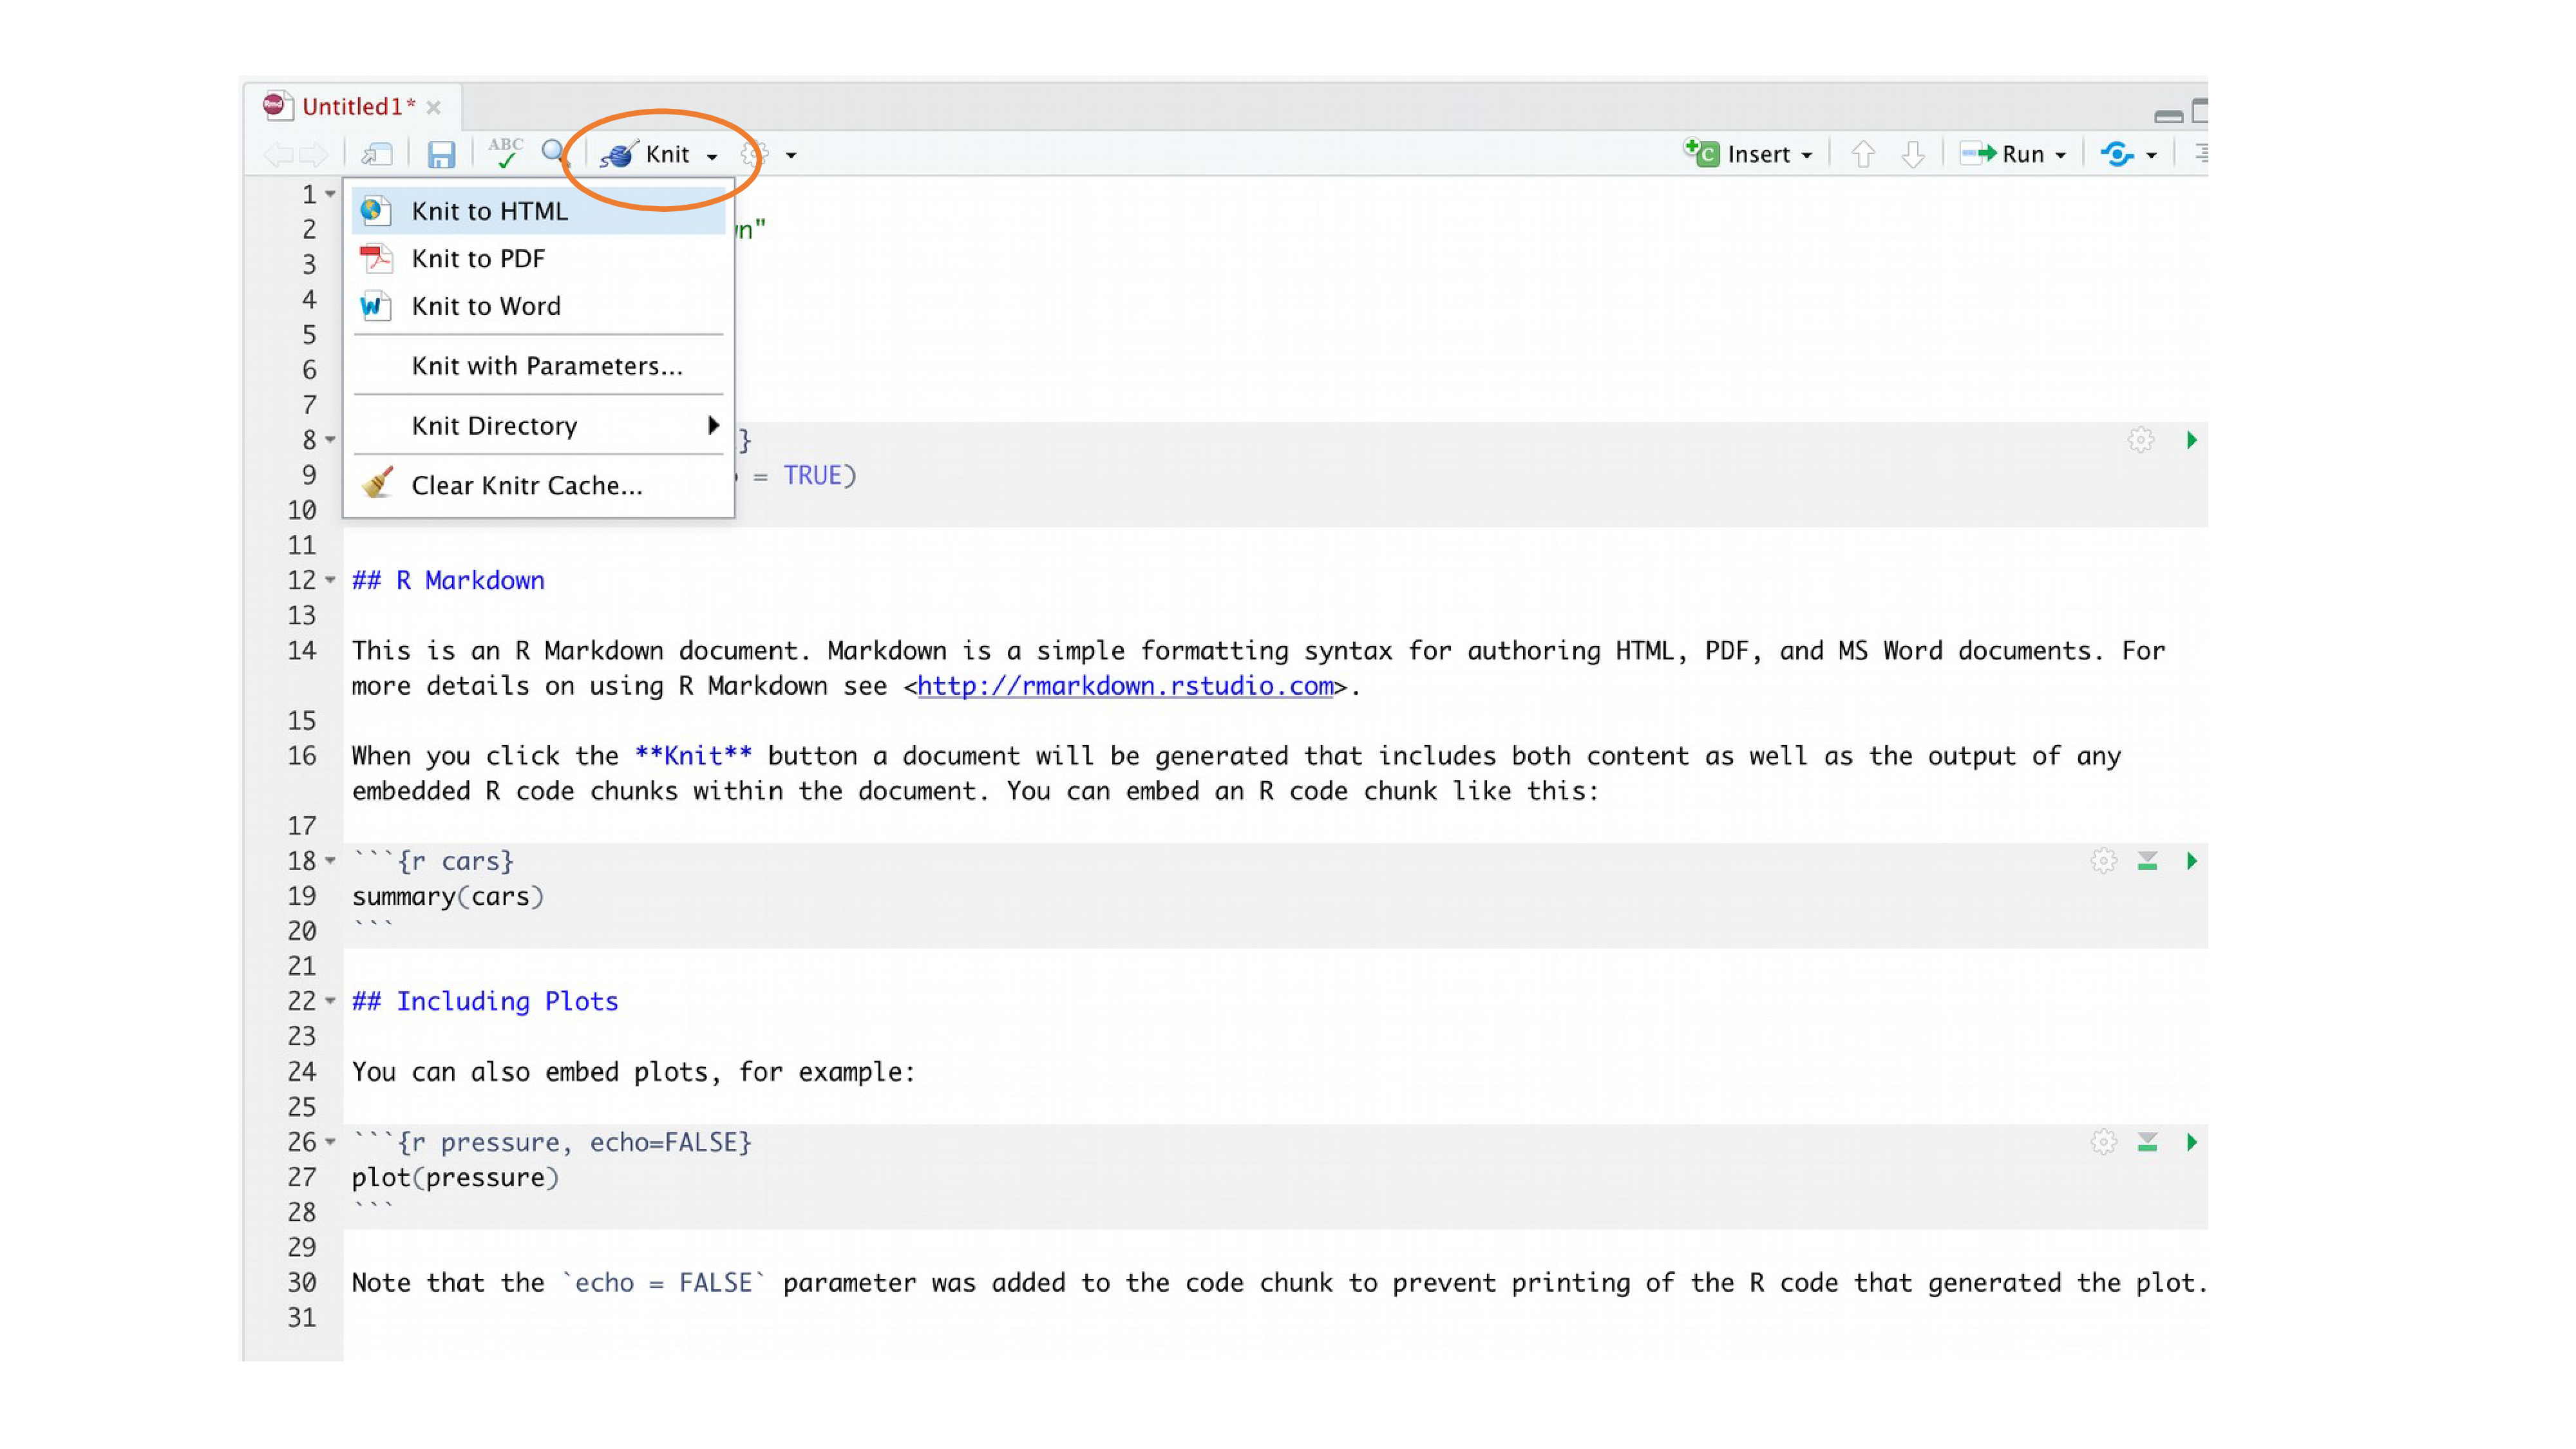The height and width of the screenshot is (1449, 2576).
Task: Expand the Insert dropdown arrow
Action: [1807, 156]
